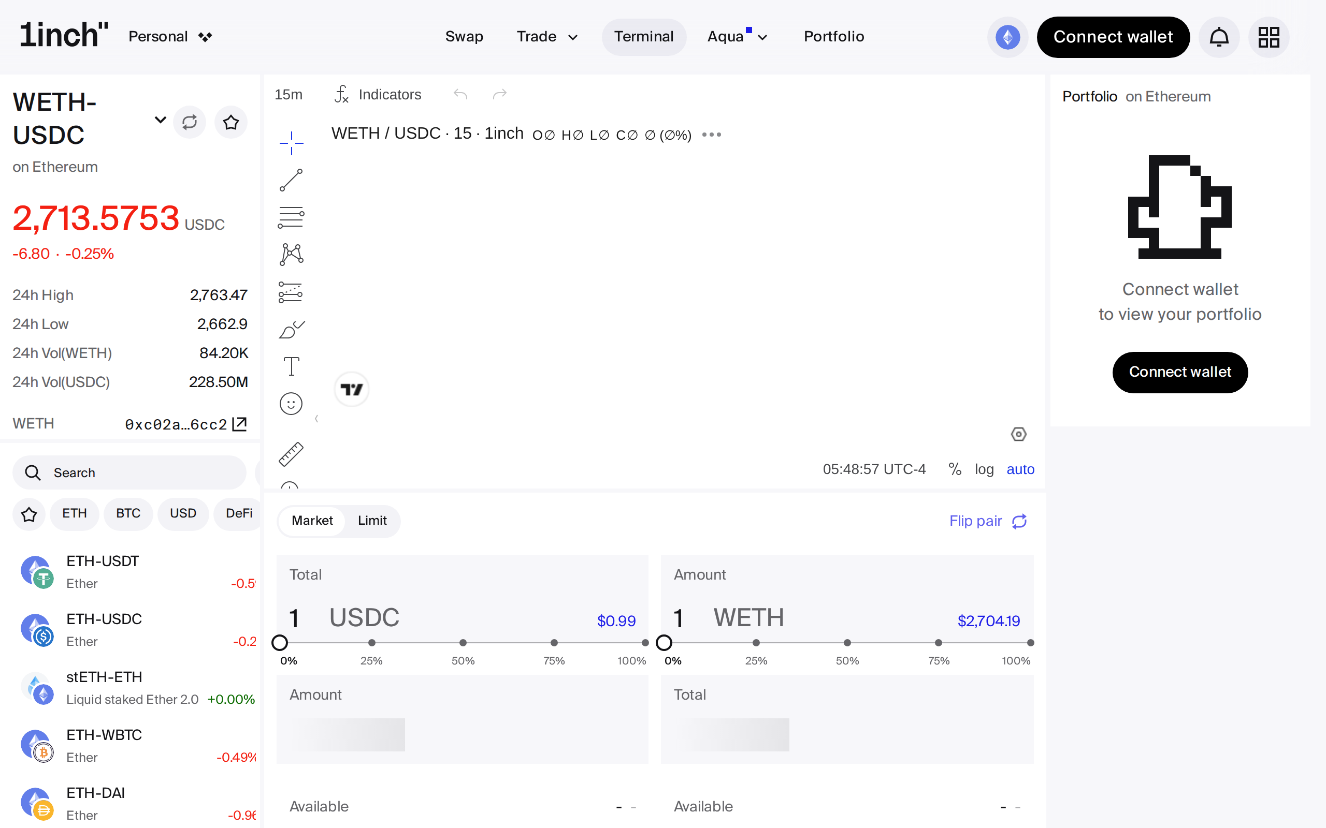The image size is (1326, 828).
Task: Select the XABCD pattern tool
Action: (291, 255)
